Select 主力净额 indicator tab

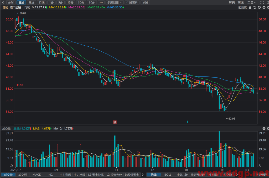click(x=79, y=175)
